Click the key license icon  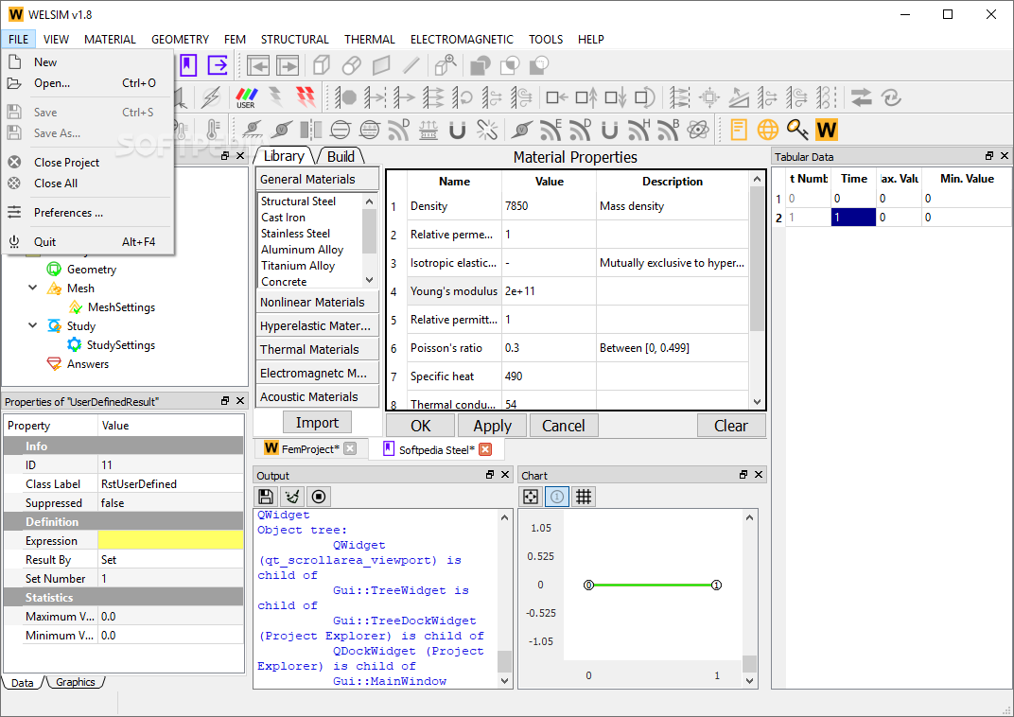[797, 130]
